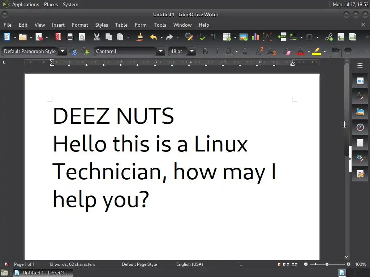Open the File menu
This screenshot has height=277, width=370.
8,25
